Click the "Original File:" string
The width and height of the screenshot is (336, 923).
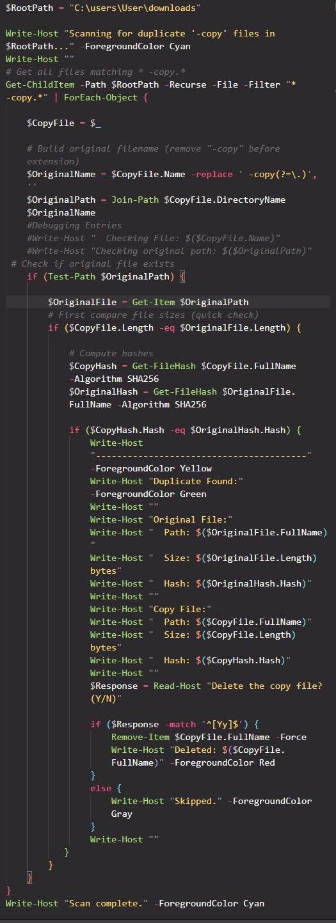point(191,519)
